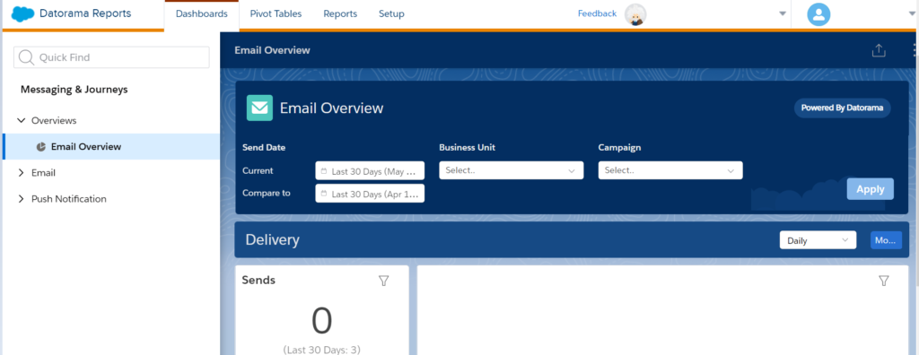Click the Current date calendar icon
The height and width of the screenshot is (355, 919).
(323, 171)
